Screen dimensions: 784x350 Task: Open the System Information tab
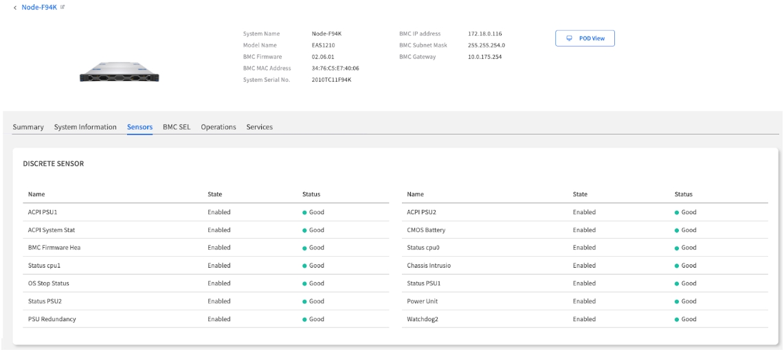(x=85, y=127)
